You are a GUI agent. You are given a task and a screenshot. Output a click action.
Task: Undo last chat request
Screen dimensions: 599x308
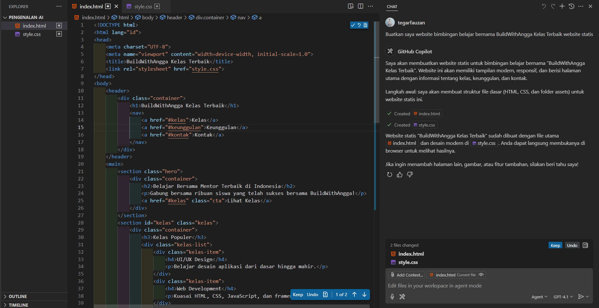pyautogui.click(x=544, y=6)
